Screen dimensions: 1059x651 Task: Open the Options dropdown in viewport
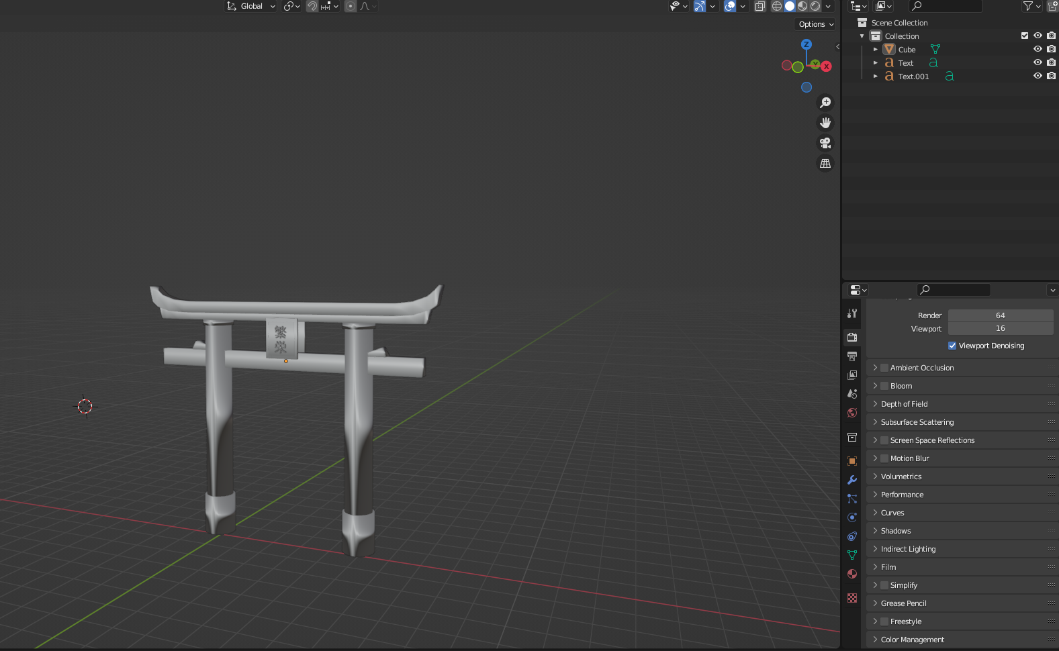click(816, 24)
